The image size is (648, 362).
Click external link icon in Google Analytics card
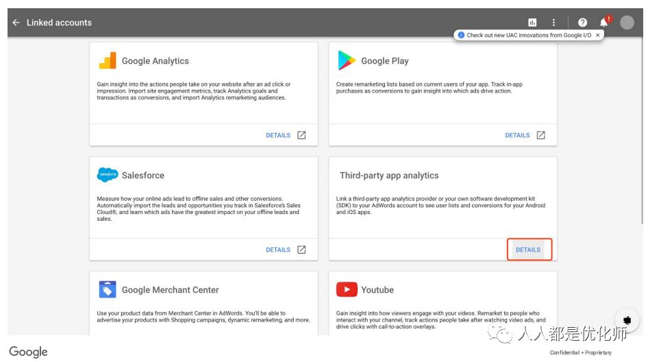tap(301, 135)
